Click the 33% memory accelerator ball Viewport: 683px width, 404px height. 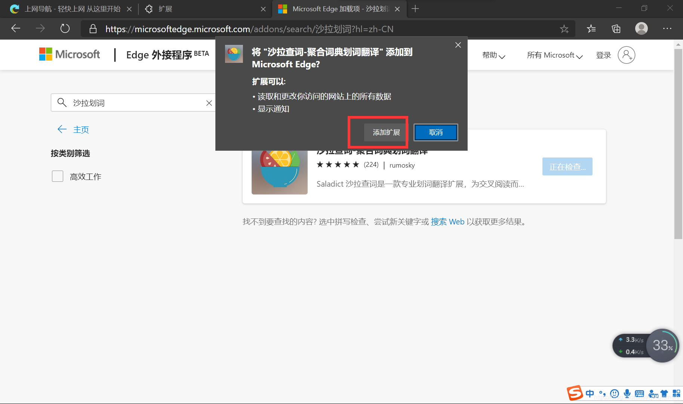[x=662, y=345]
